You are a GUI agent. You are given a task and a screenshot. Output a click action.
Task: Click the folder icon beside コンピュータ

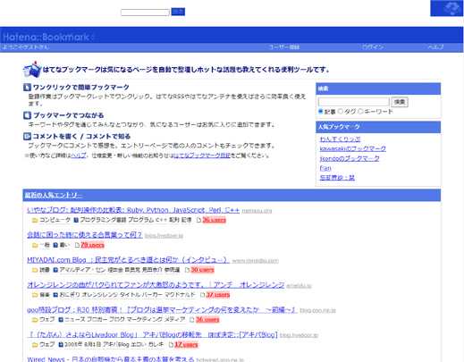(35, 220)
